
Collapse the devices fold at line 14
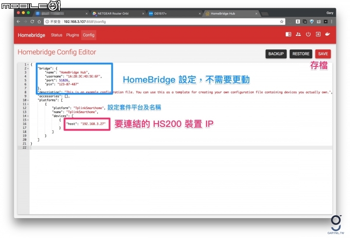28,116
